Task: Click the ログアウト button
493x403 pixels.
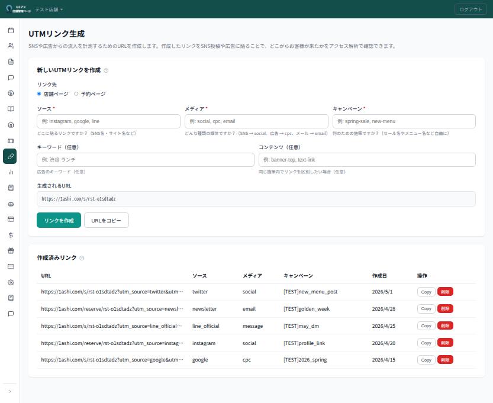Action: [471, 9]
